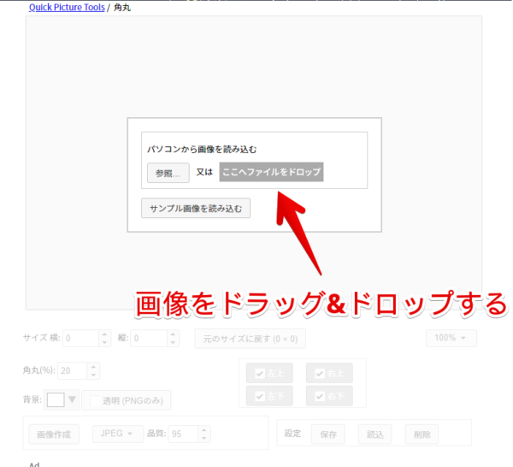Click the 元のサイズに戻す reset button
The image size is (513, 467).
click(x=250, y=339)
